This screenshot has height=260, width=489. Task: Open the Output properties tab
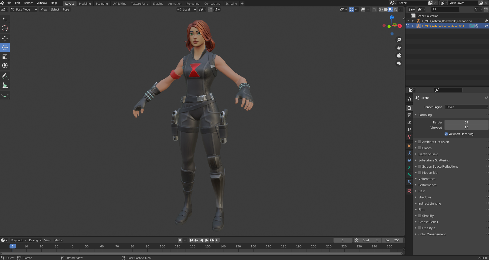pos(409,115)
